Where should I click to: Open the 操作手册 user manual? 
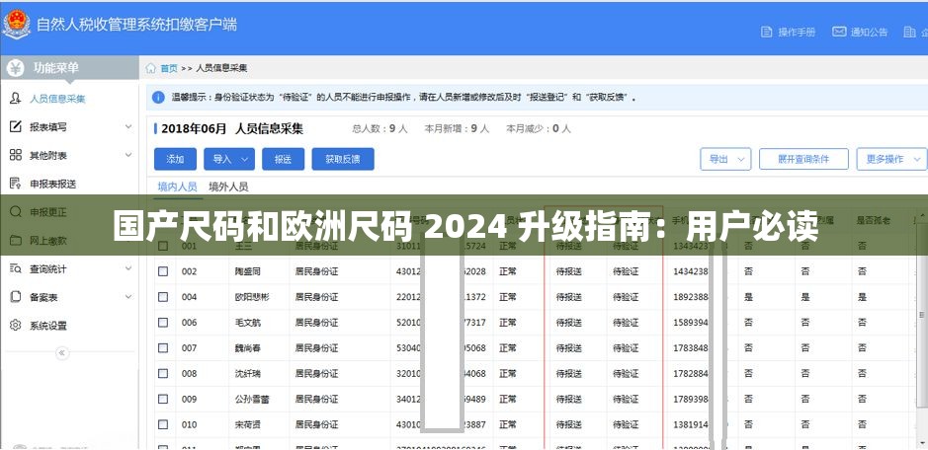coord(788,32)
